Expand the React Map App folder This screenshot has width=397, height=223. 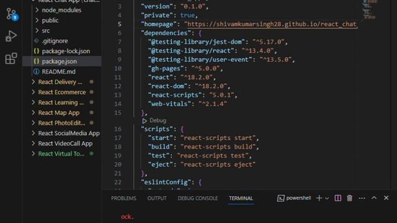pyautogui.click(x=33, y=113)
